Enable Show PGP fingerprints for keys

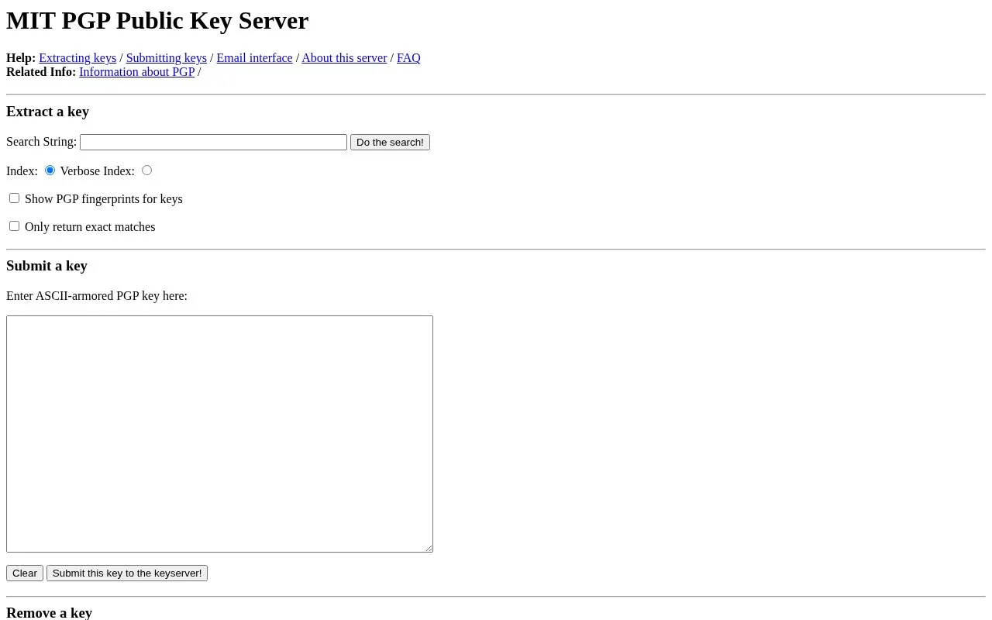click(x=14, y=198)
